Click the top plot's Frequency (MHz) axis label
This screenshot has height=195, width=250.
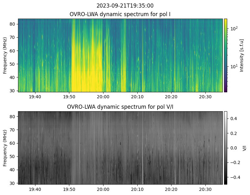tap(5, 55)
